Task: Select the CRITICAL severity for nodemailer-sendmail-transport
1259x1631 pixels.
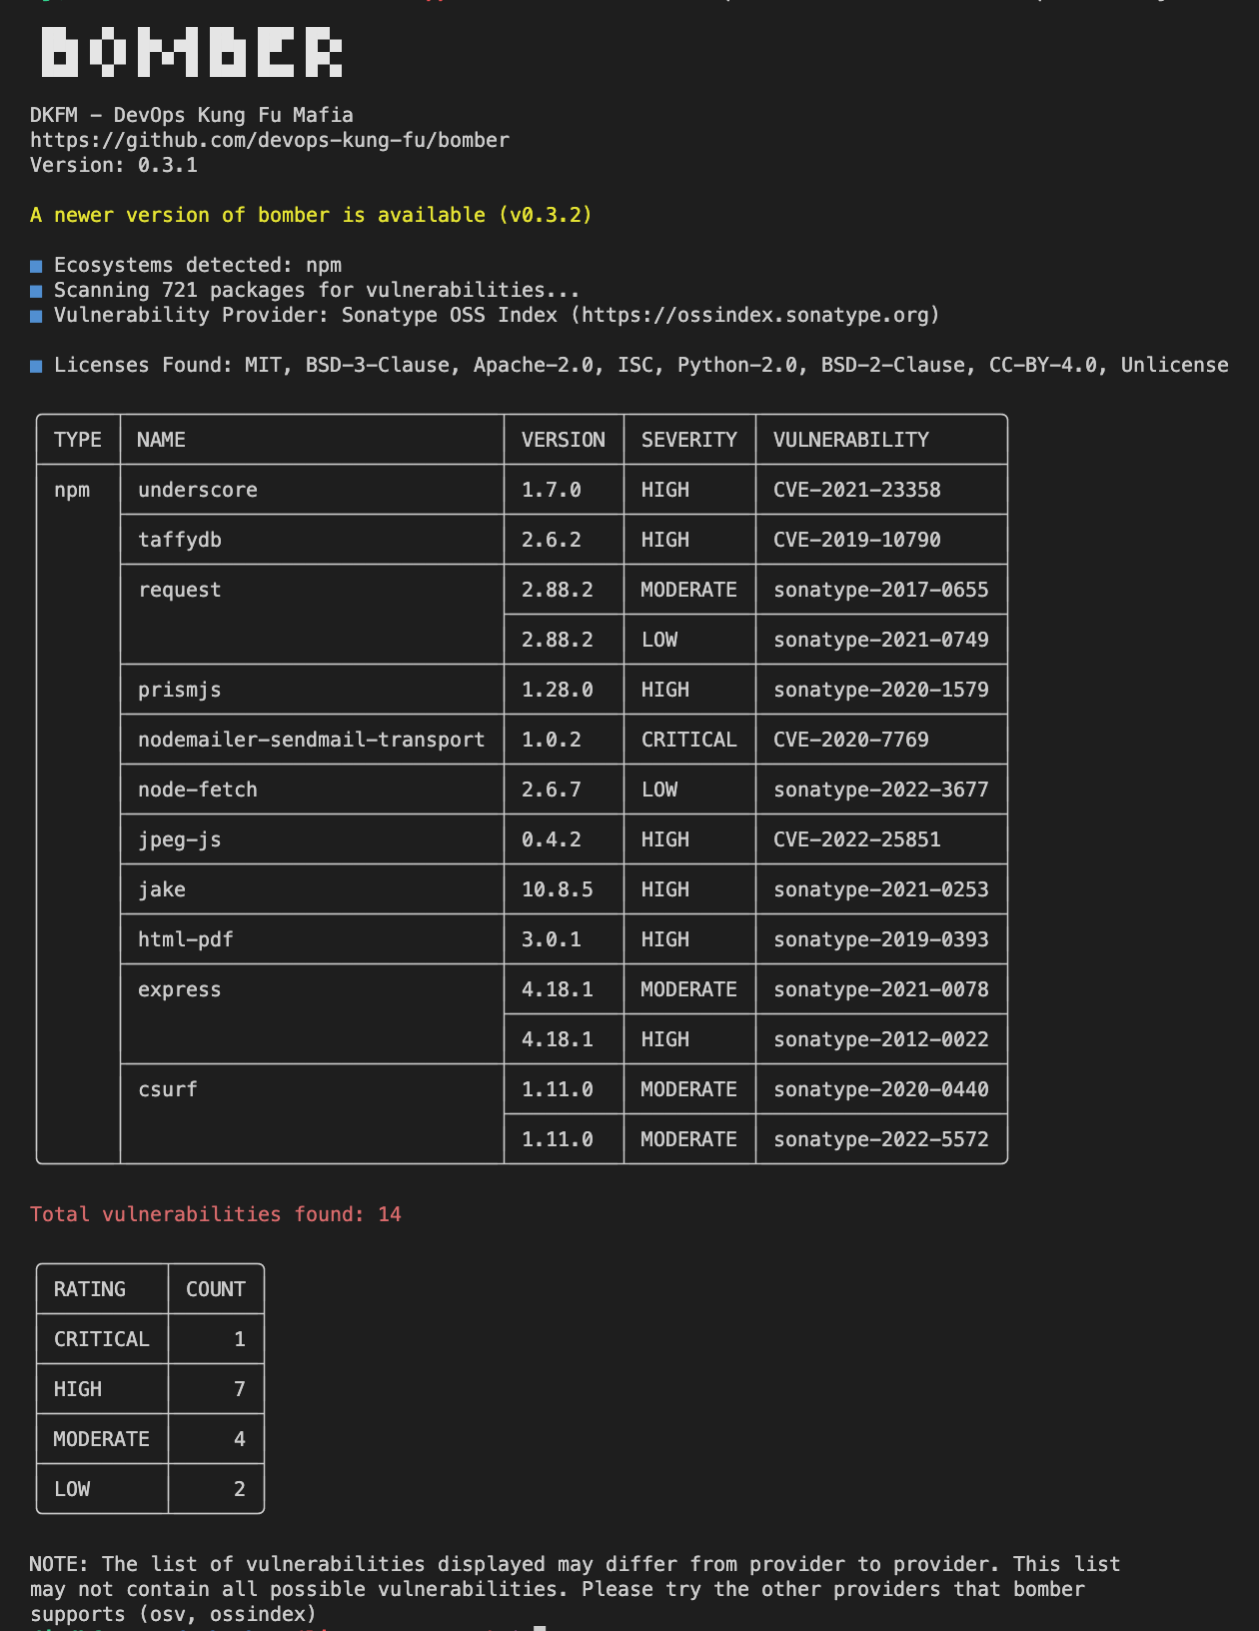Action: (689, 740)
